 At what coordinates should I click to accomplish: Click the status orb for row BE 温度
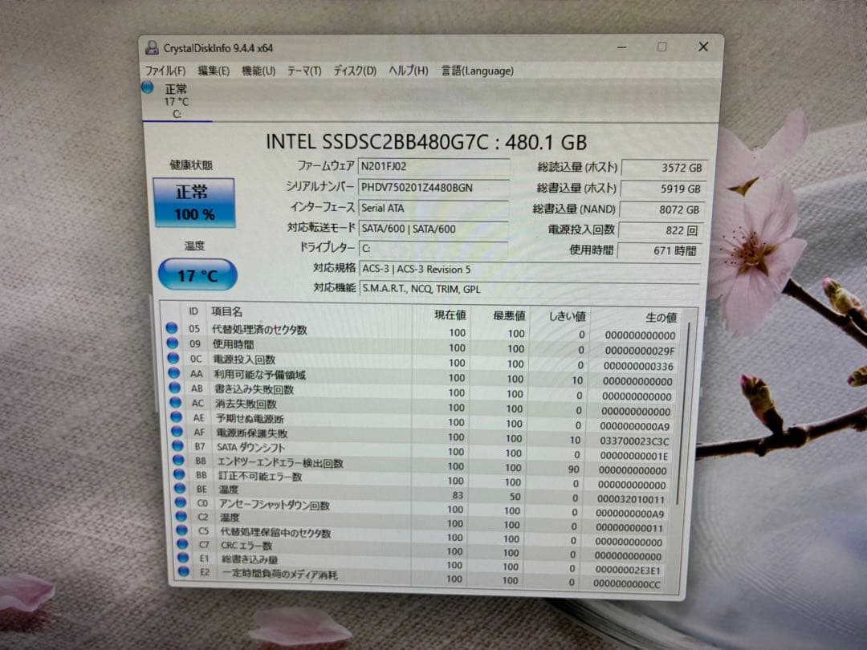pyautogui.click(x=180, y=489)
